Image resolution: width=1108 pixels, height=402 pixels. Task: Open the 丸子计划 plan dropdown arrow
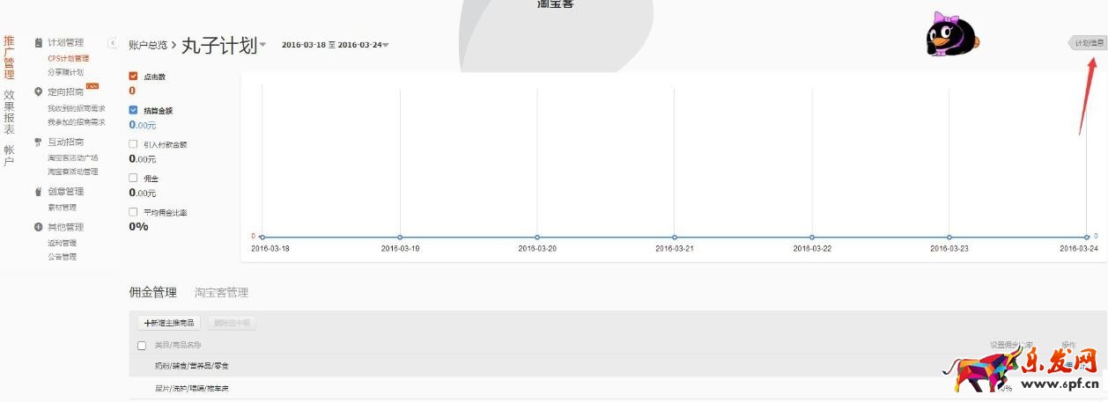(262, 46)
